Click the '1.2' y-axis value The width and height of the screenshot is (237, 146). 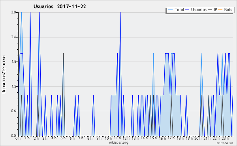click(13, 86)
